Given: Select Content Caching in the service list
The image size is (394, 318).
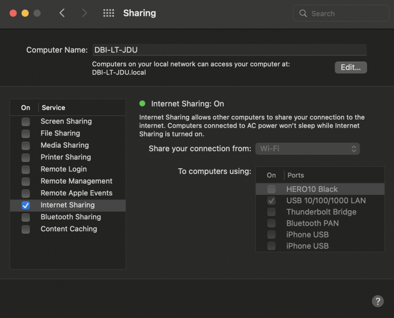Looking at the screenshot, I should pyautogui.click(x=69, y=229).
